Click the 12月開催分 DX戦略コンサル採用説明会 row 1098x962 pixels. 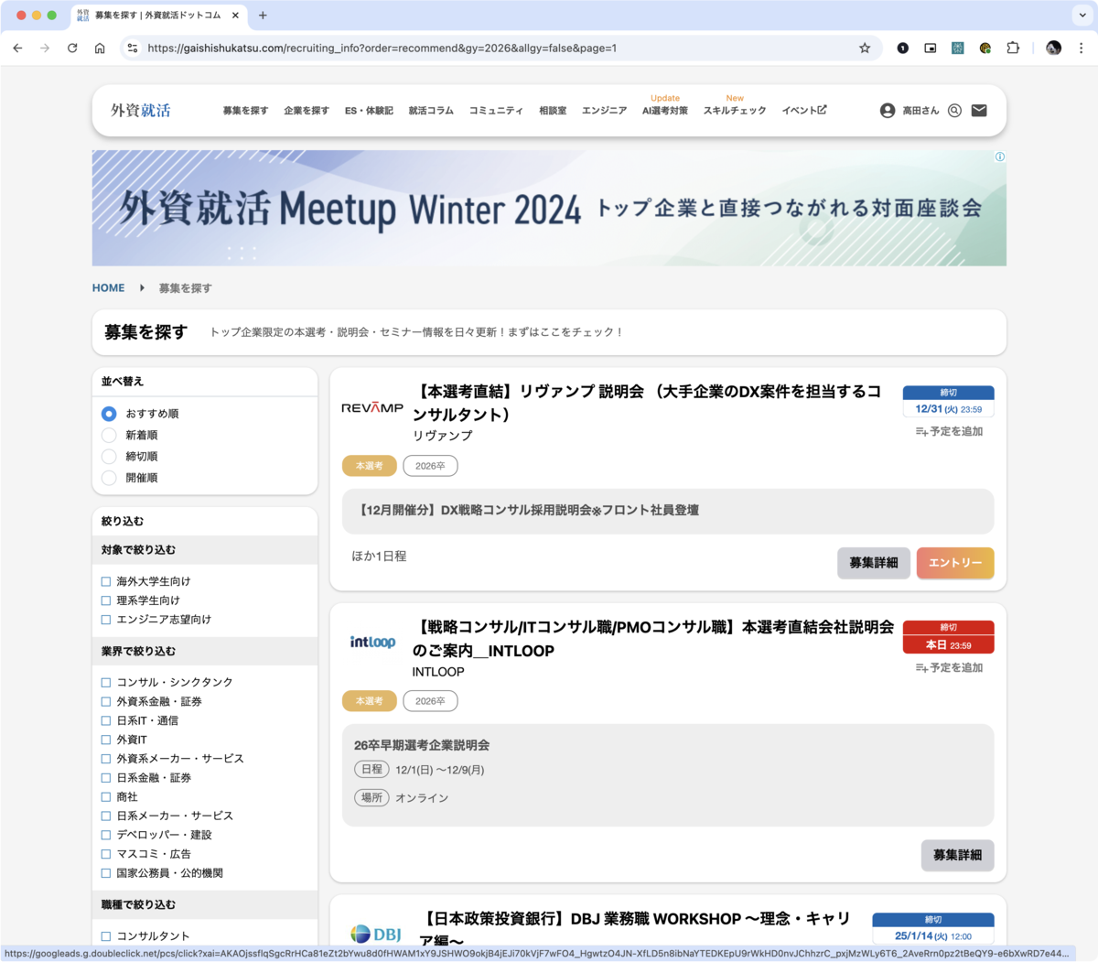668,511
